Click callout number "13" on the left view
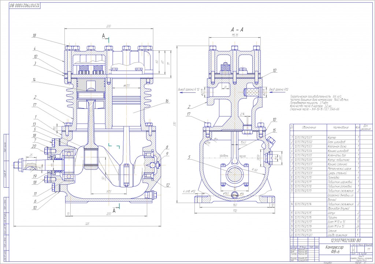This screenshot has width=375, height=264. (x=34, y=124)
